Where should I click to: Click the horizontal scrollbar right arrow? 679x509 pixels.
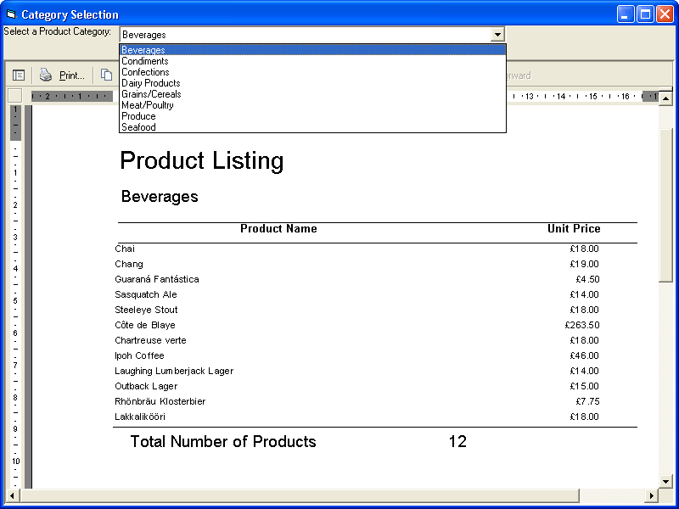(651, 495)
